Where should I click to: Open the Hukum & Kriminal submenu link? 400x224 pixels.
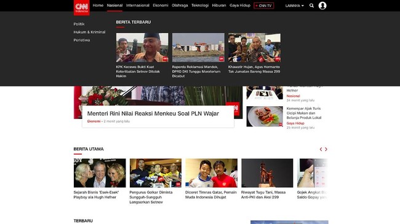click(90, 32)
